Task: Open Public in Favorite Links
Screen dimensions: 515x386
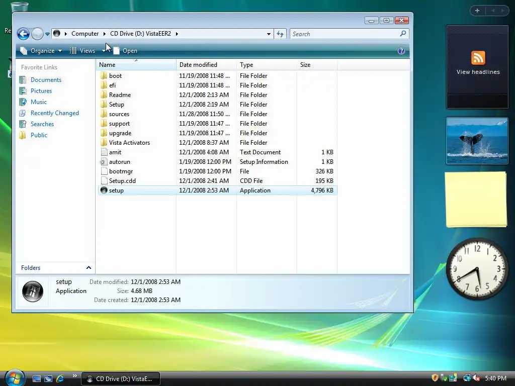Action: [39, 135]
